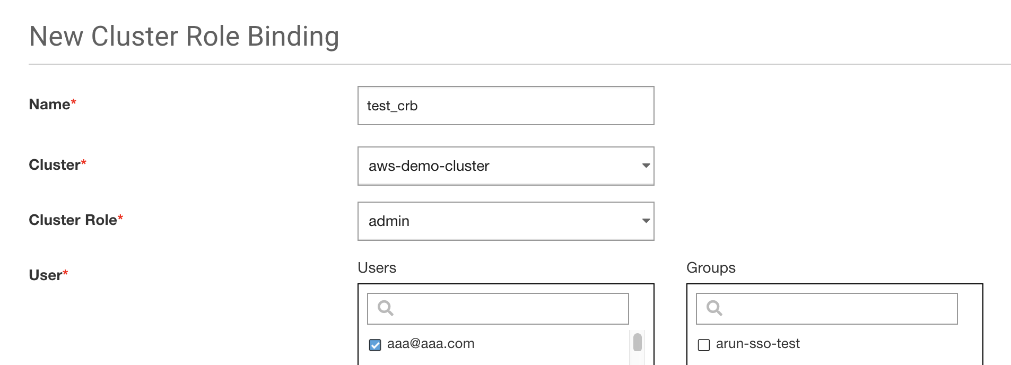This screenshot has width=1011, height=365.
Task: Click the aaa@aaa.com user label
Action: point(431,344)
